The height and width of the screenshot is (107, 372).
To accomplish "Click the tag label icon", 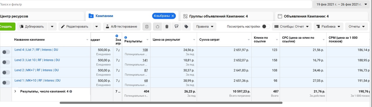I will [x=186, y=27].
